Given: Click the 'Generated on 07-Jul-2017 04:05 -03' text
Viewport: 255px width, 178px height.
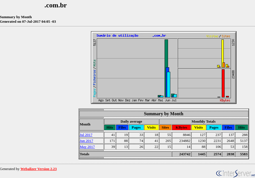Looking at the screenshot, I should pos(28,22).
